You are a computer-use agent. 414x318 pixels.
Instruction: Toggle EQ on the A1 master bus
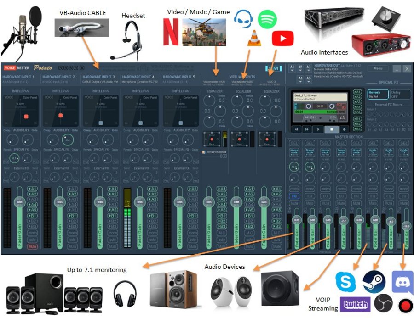click(x=295, y=196)
